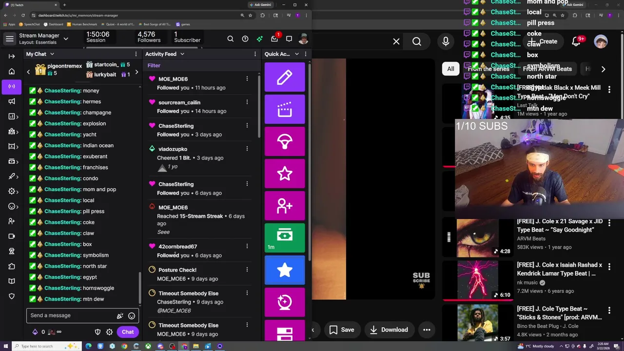Image resolution: width=624 pixels, height=351 pixels.
Task: Expand the Settings gear section in sidebar
Action: (13, 191)
